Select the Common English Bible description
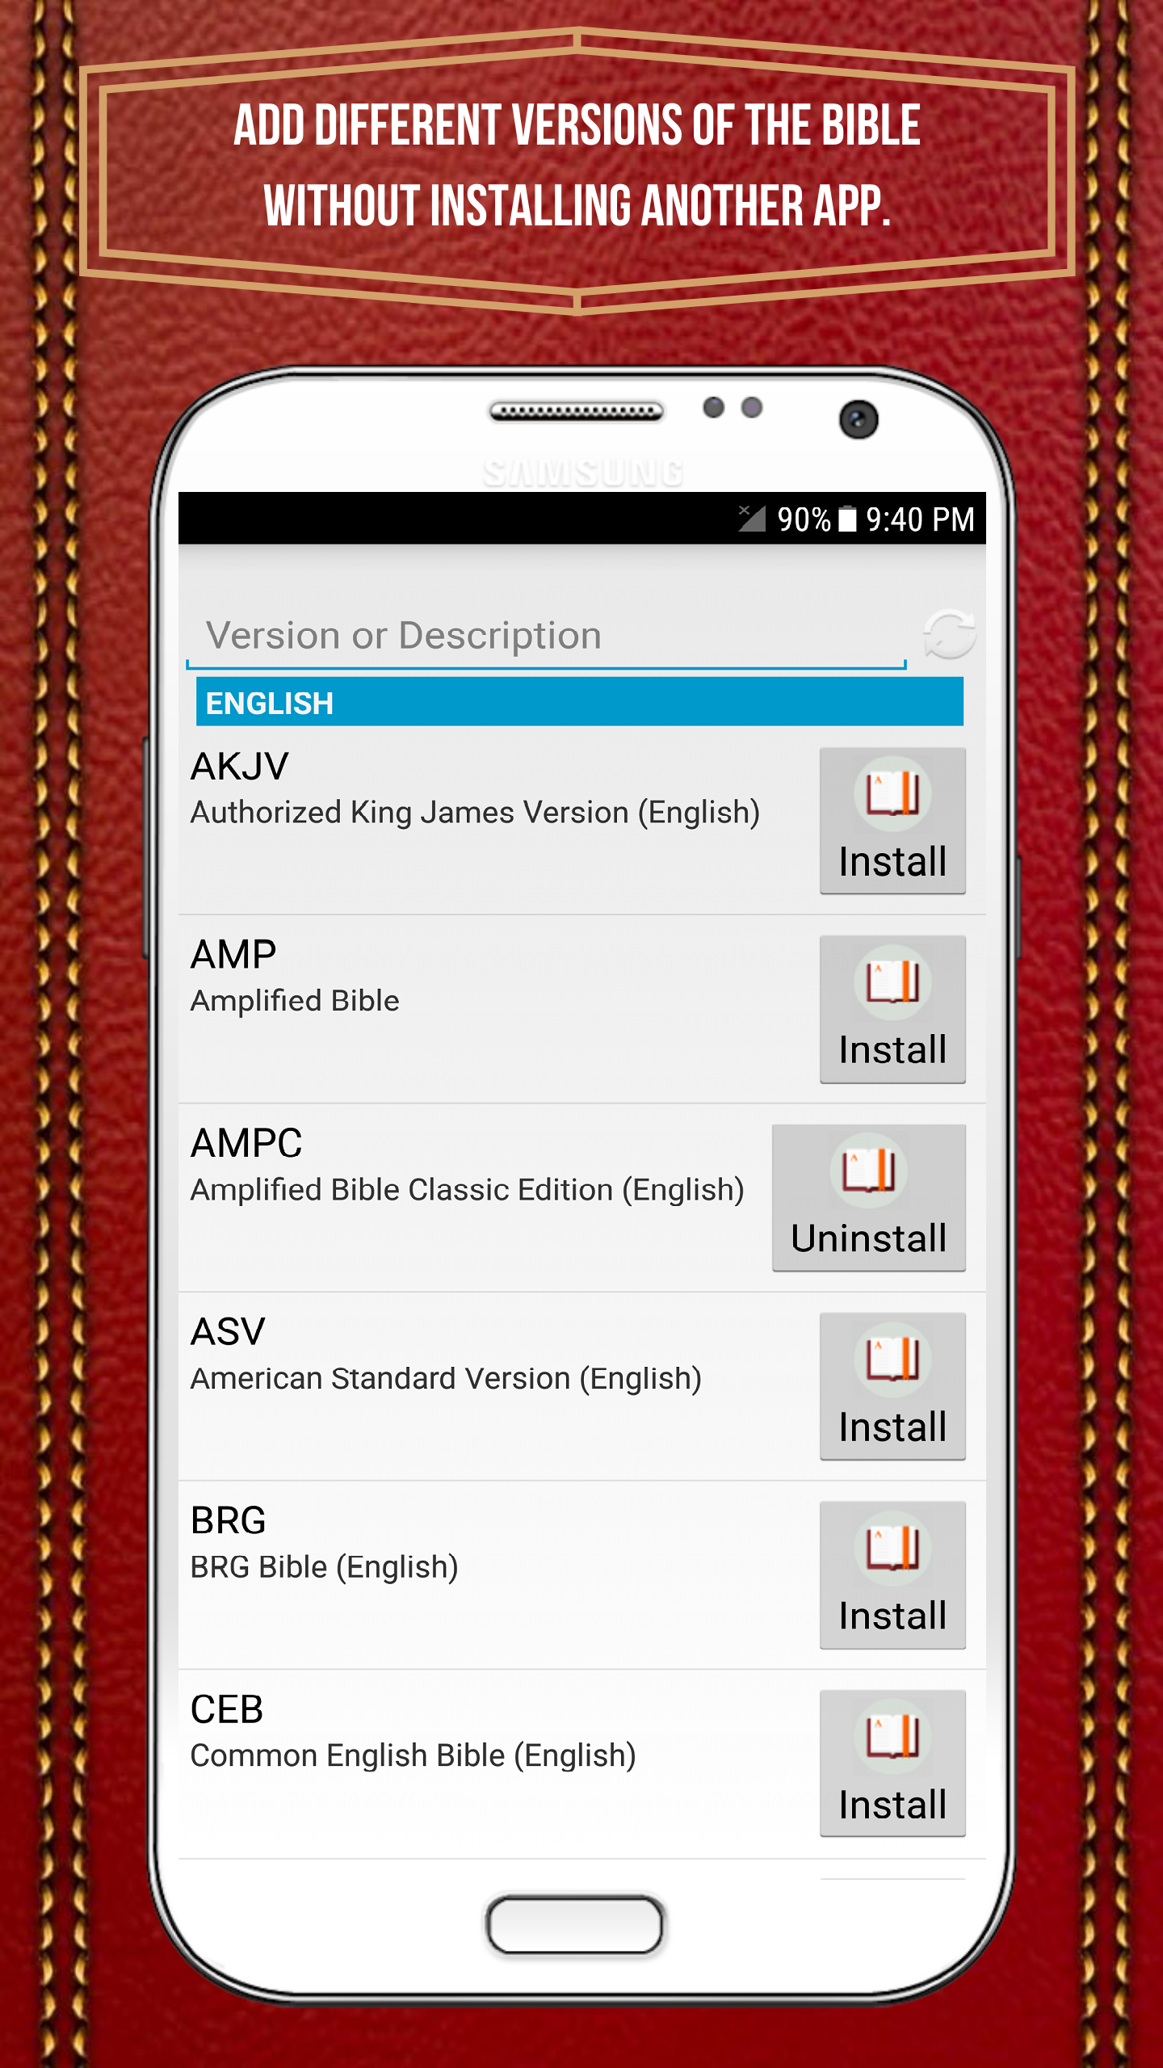The width and height of the screenshot is (1163, 2068). coord(414,1756)
